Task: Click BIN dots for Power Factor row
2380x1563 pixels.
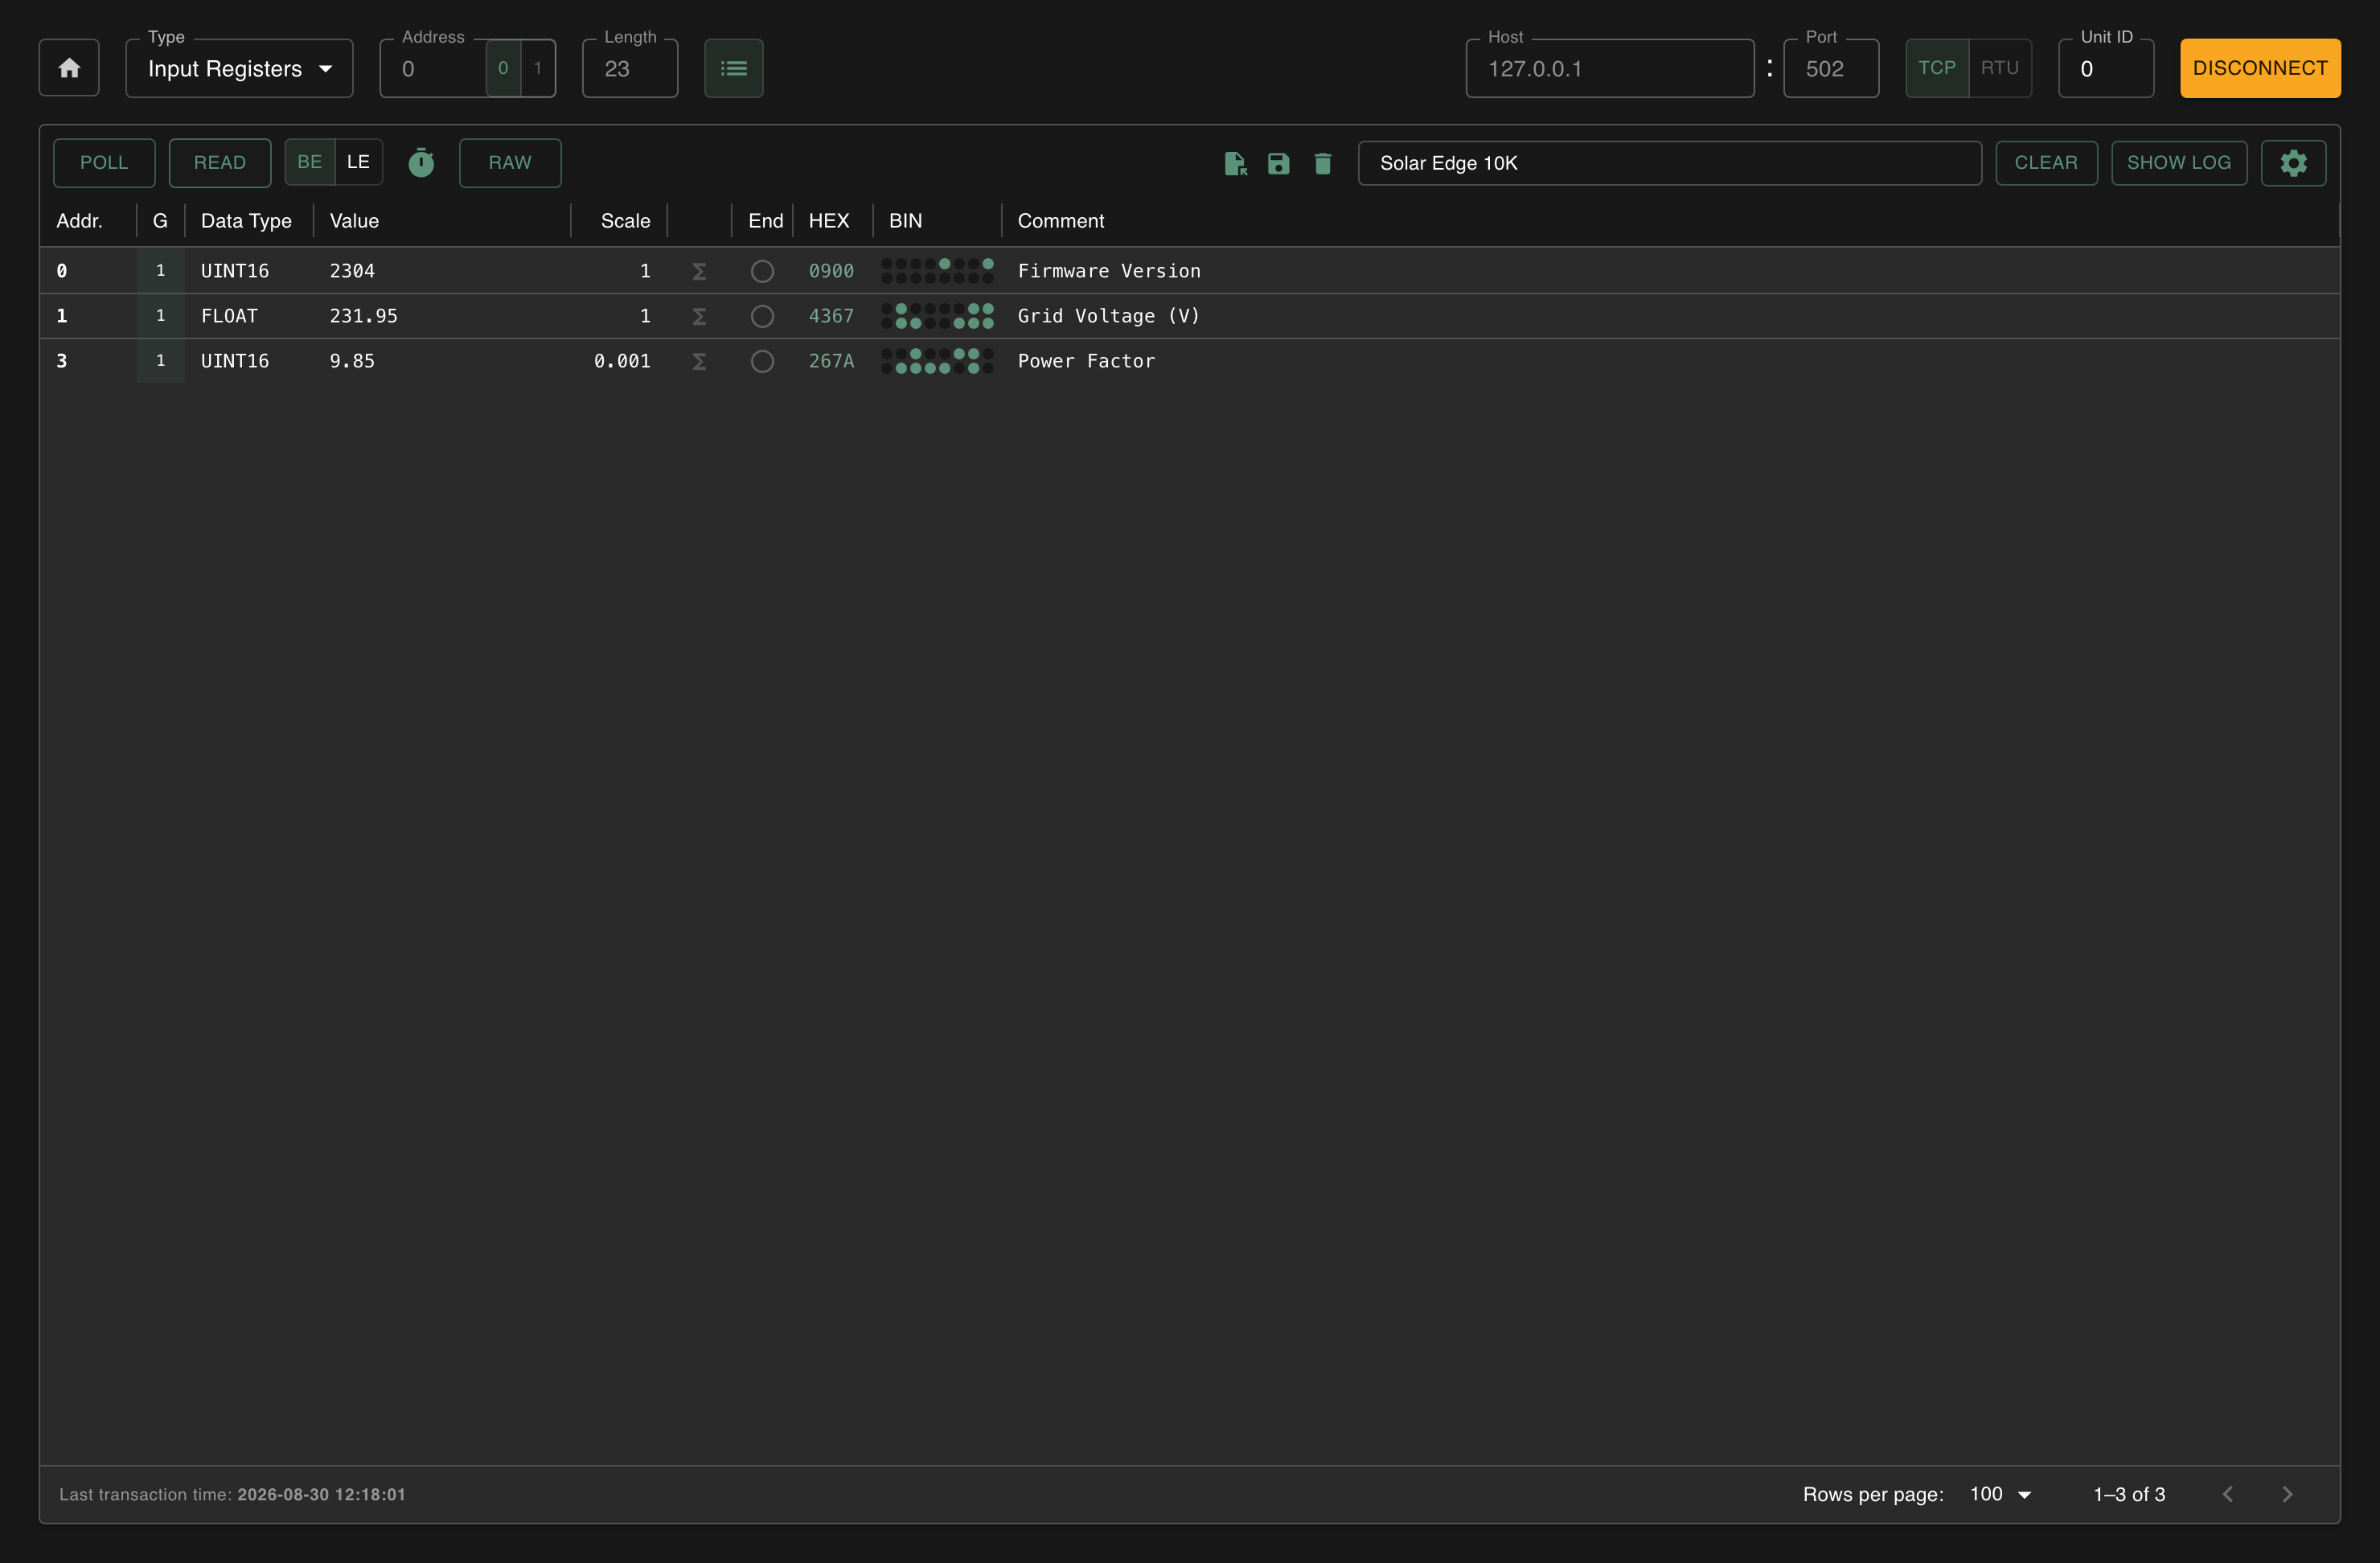Action: [937, 361]
